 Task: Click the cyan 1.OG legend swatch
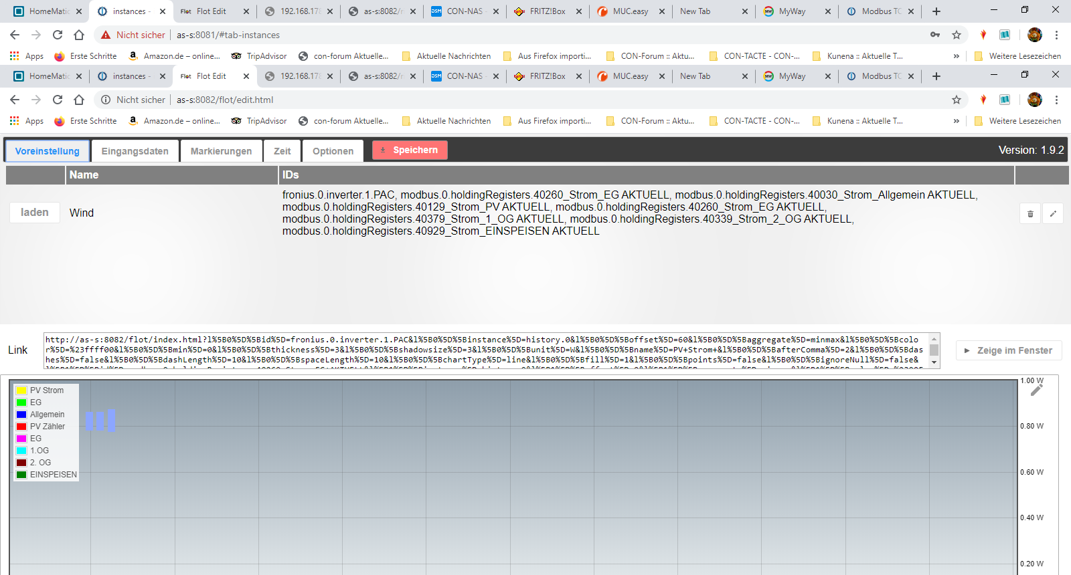point(21,451)
